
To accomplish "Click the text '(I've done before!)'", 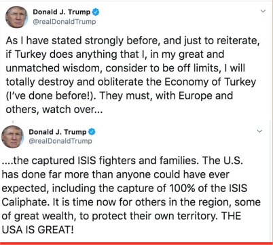I will [x=50, y=96].
